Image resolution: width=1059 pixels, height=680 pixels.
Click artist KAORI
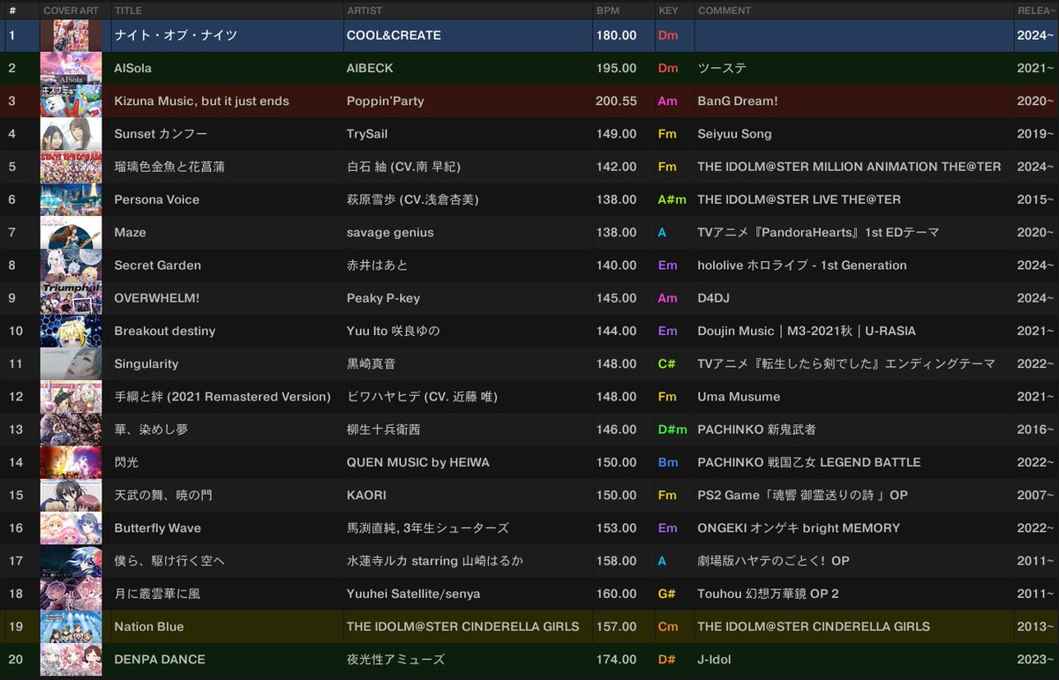tap(366, 495)
